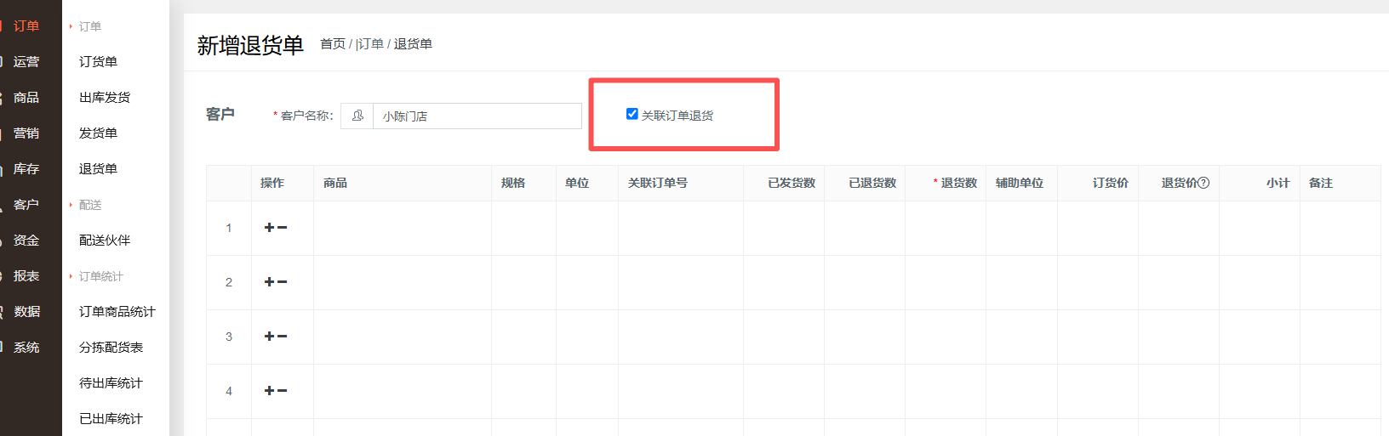Go to 发货单 submenu
The width and height of the screenshot is (1389, 436).
(x=99, y=133)
